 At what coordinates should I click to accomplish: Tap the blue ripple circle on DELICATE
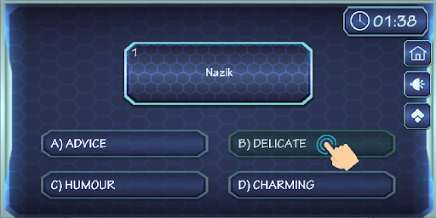[x=326, y=143]
